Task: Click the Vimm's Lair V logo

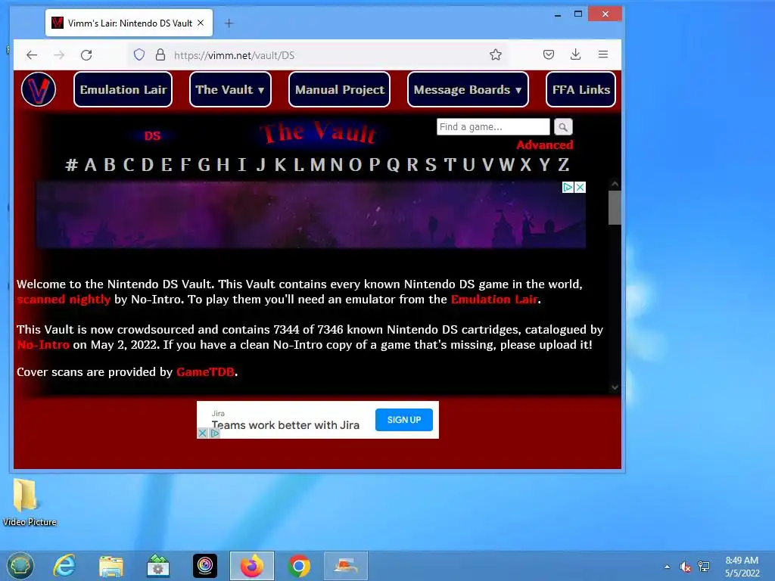Action: 39,89
